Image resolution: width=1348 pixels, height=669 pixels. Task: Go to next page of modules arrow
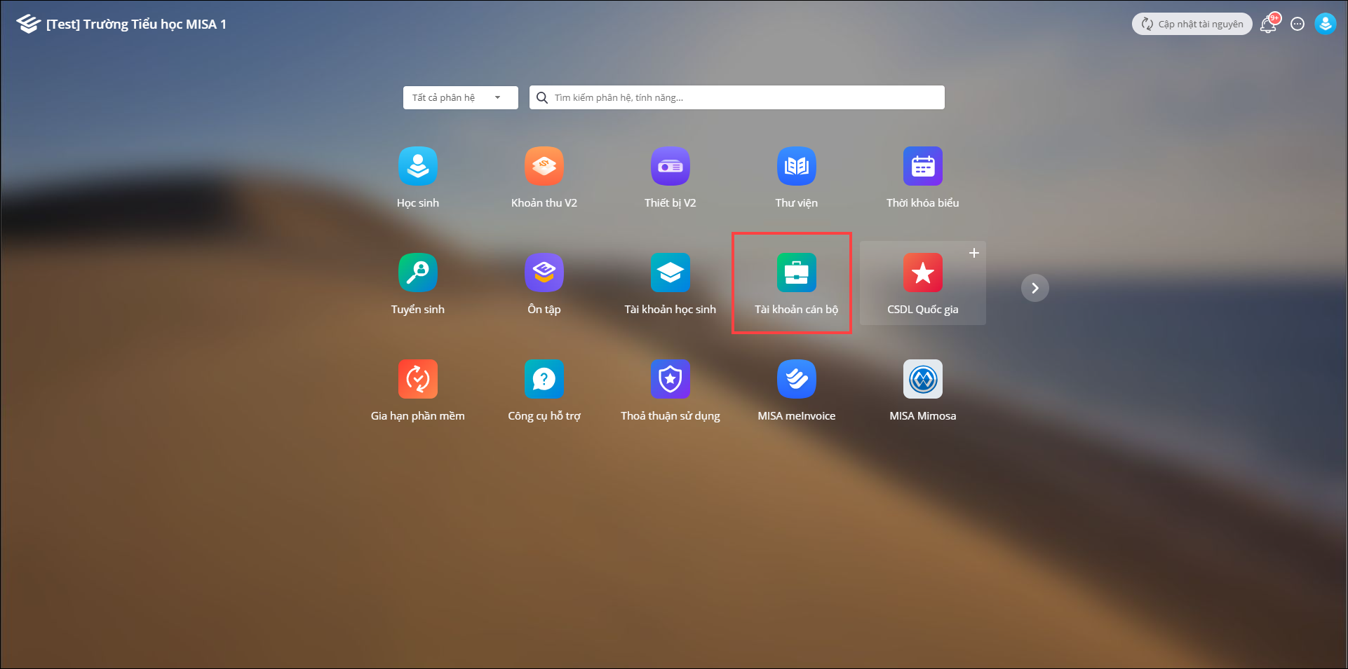[1034, 288]
